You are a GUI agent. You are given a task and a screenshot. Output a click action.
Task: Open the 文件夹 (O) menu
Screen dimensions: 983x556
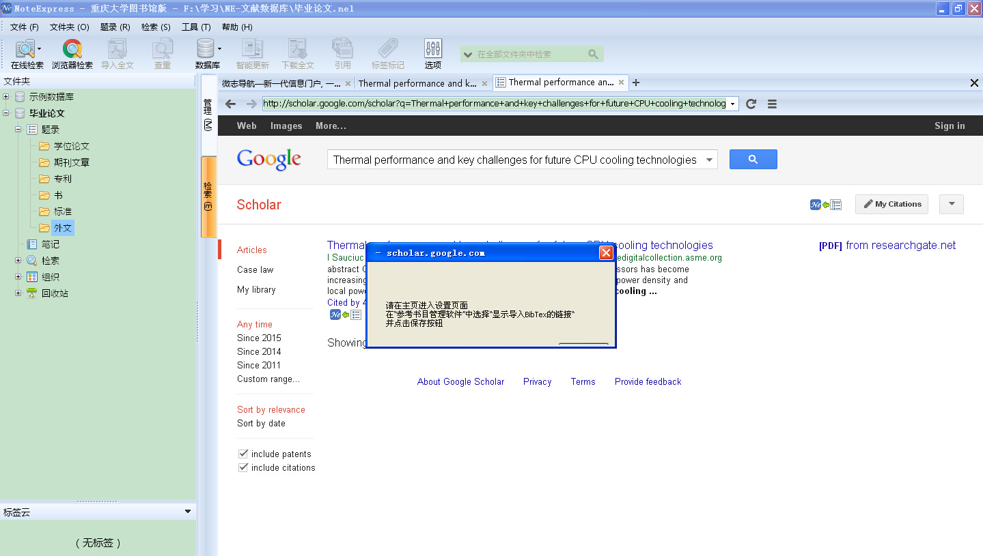pos(69,27)
